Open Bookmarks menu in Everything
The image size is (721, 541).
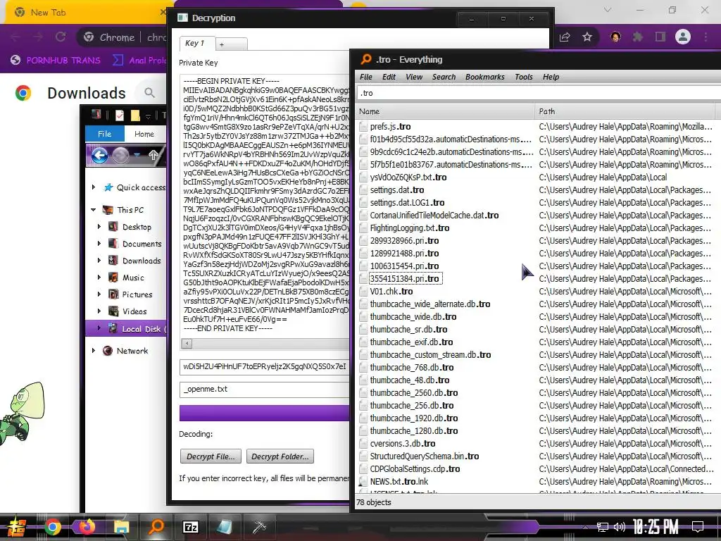(x=484, y=77)
